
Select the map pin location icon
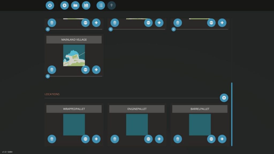[112, 5]
